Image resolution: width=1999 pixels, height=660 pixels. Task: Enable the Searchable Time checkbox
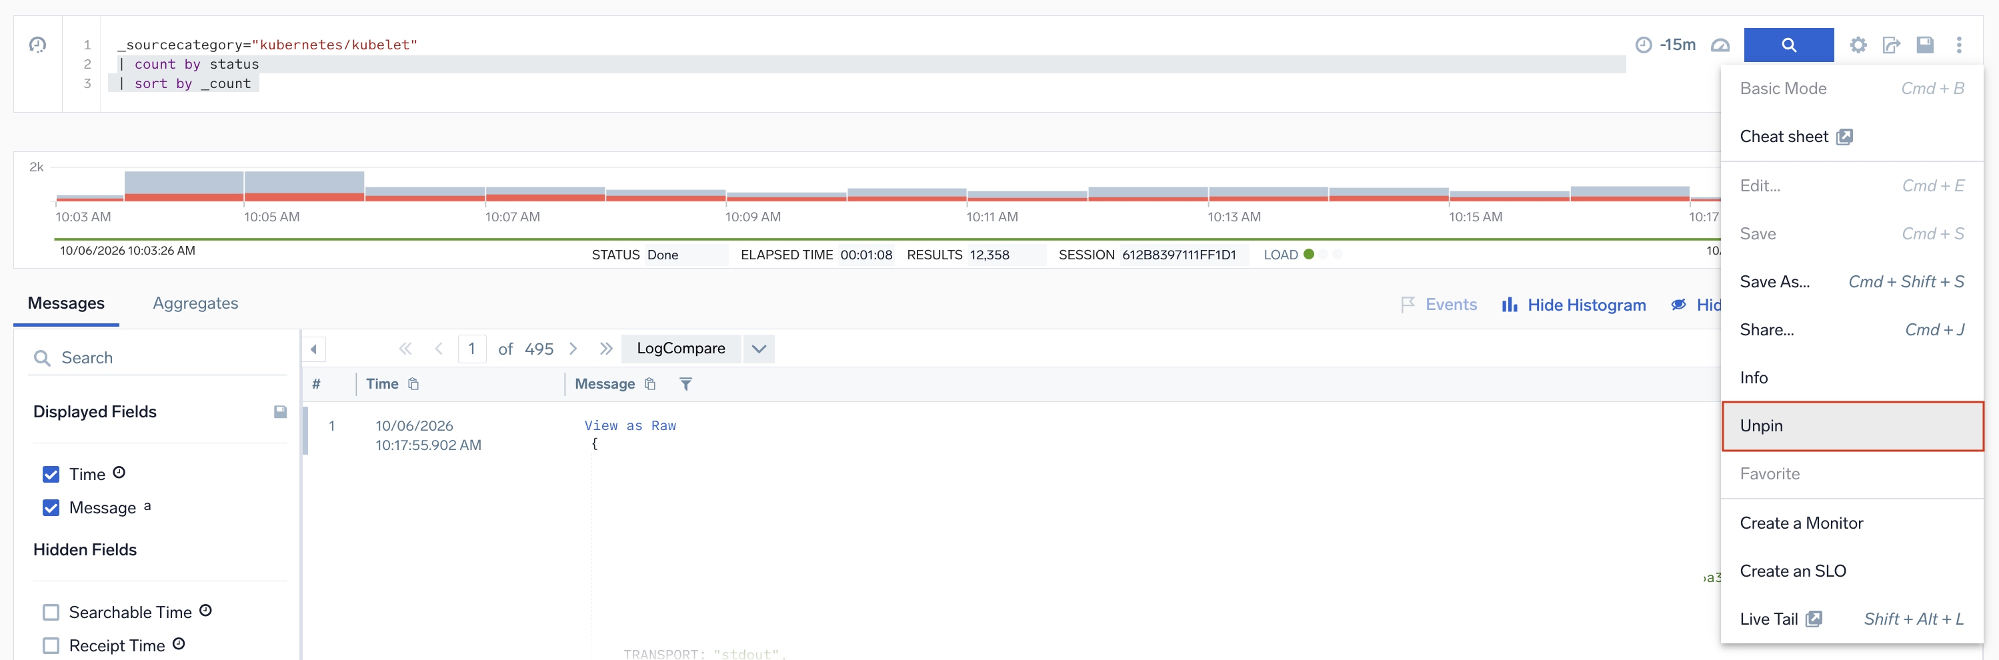51,613
